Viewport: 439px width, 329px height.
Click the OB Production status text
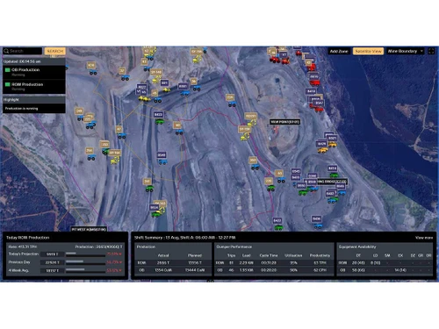[25, 69]
